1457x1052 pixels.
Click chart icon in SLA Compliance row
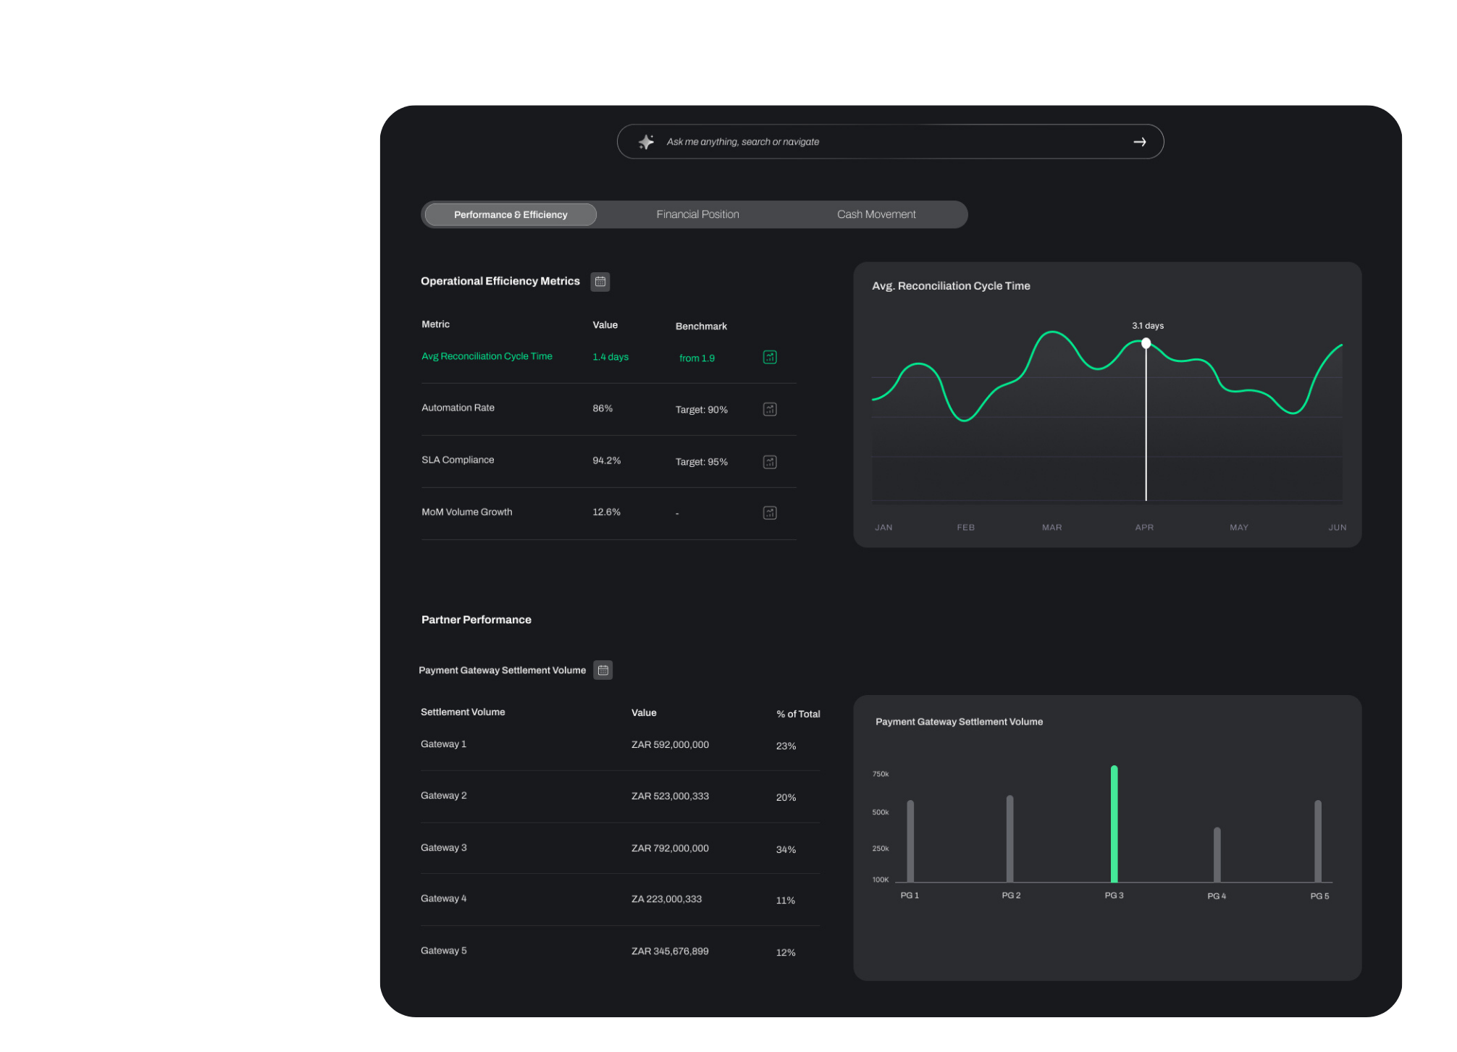(x=770, y=462)
